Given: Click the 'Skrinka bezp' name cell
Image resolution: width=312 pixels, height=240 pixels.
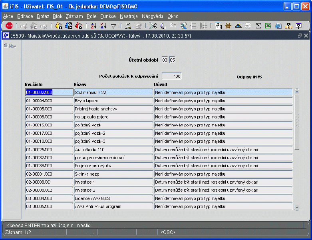Looking at the screenshot, I should (x=113, y=174).
